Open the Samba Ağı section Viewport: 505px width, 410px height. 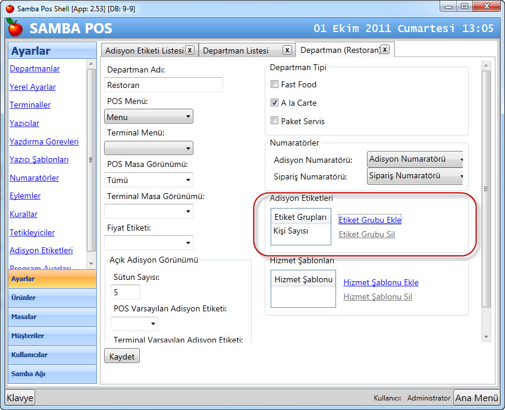click(52, 374)
